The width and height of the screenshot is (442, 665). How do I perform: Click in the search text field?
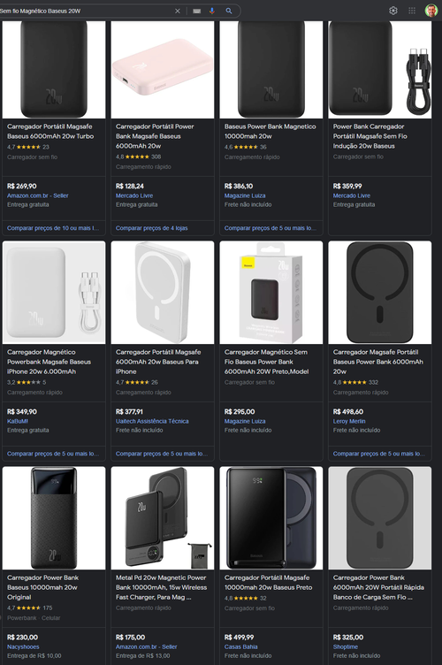pos(85,11)
